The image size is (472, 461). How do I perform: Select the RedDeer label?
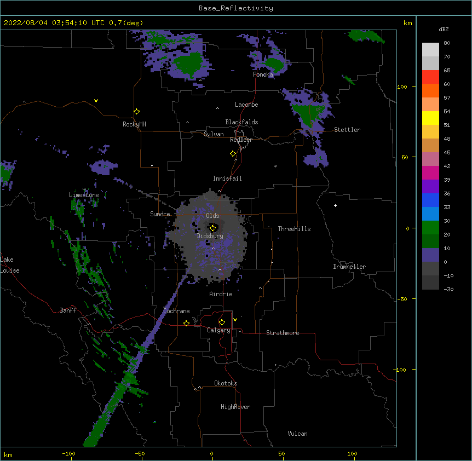click(x=241, y=140)
